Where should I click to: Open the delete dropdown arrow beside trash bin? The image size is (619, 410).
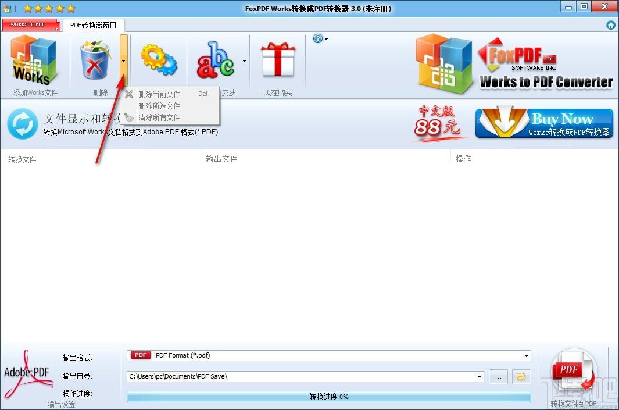pyautogui.click(x=124, y=61)
